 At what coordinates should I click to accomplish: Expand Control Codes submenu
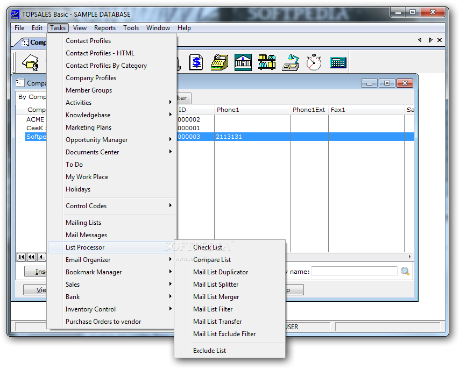coord(112,205)
